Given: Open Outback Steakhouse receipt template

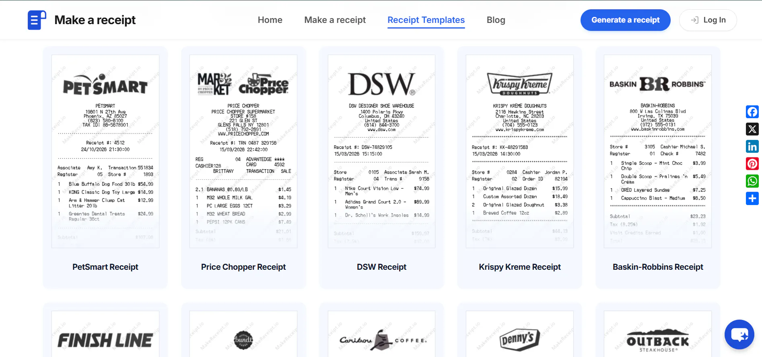Looking at the screenshot, I should pyautogui.click(x=658, y=334).
